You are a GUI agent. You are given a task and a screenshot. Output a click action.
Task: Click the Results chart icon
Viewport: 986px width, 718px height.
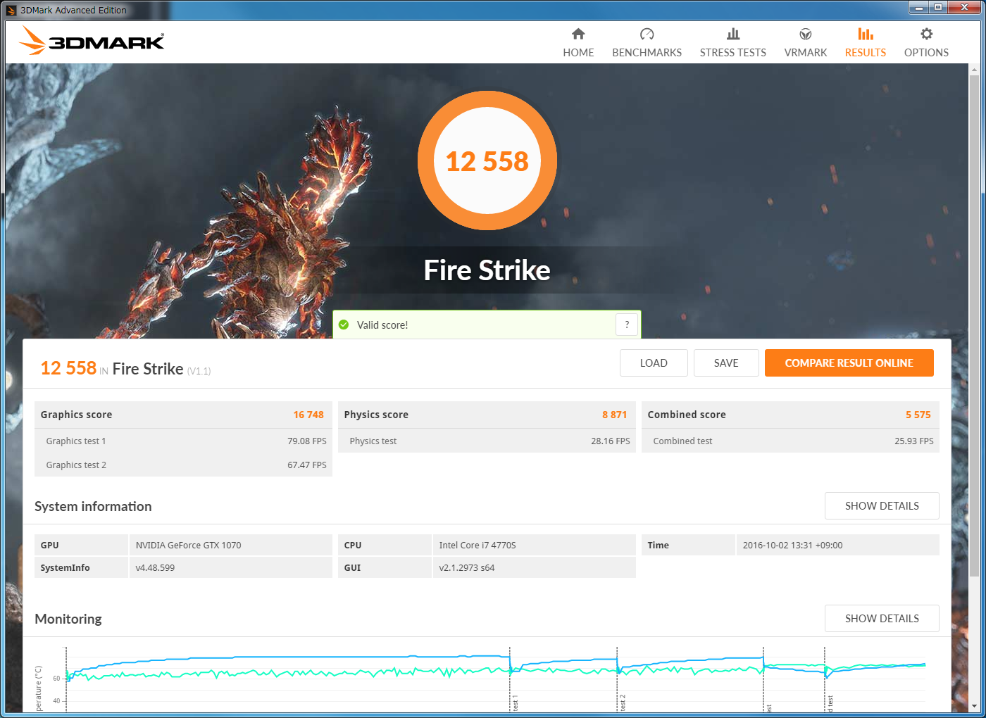pos(866,34)
